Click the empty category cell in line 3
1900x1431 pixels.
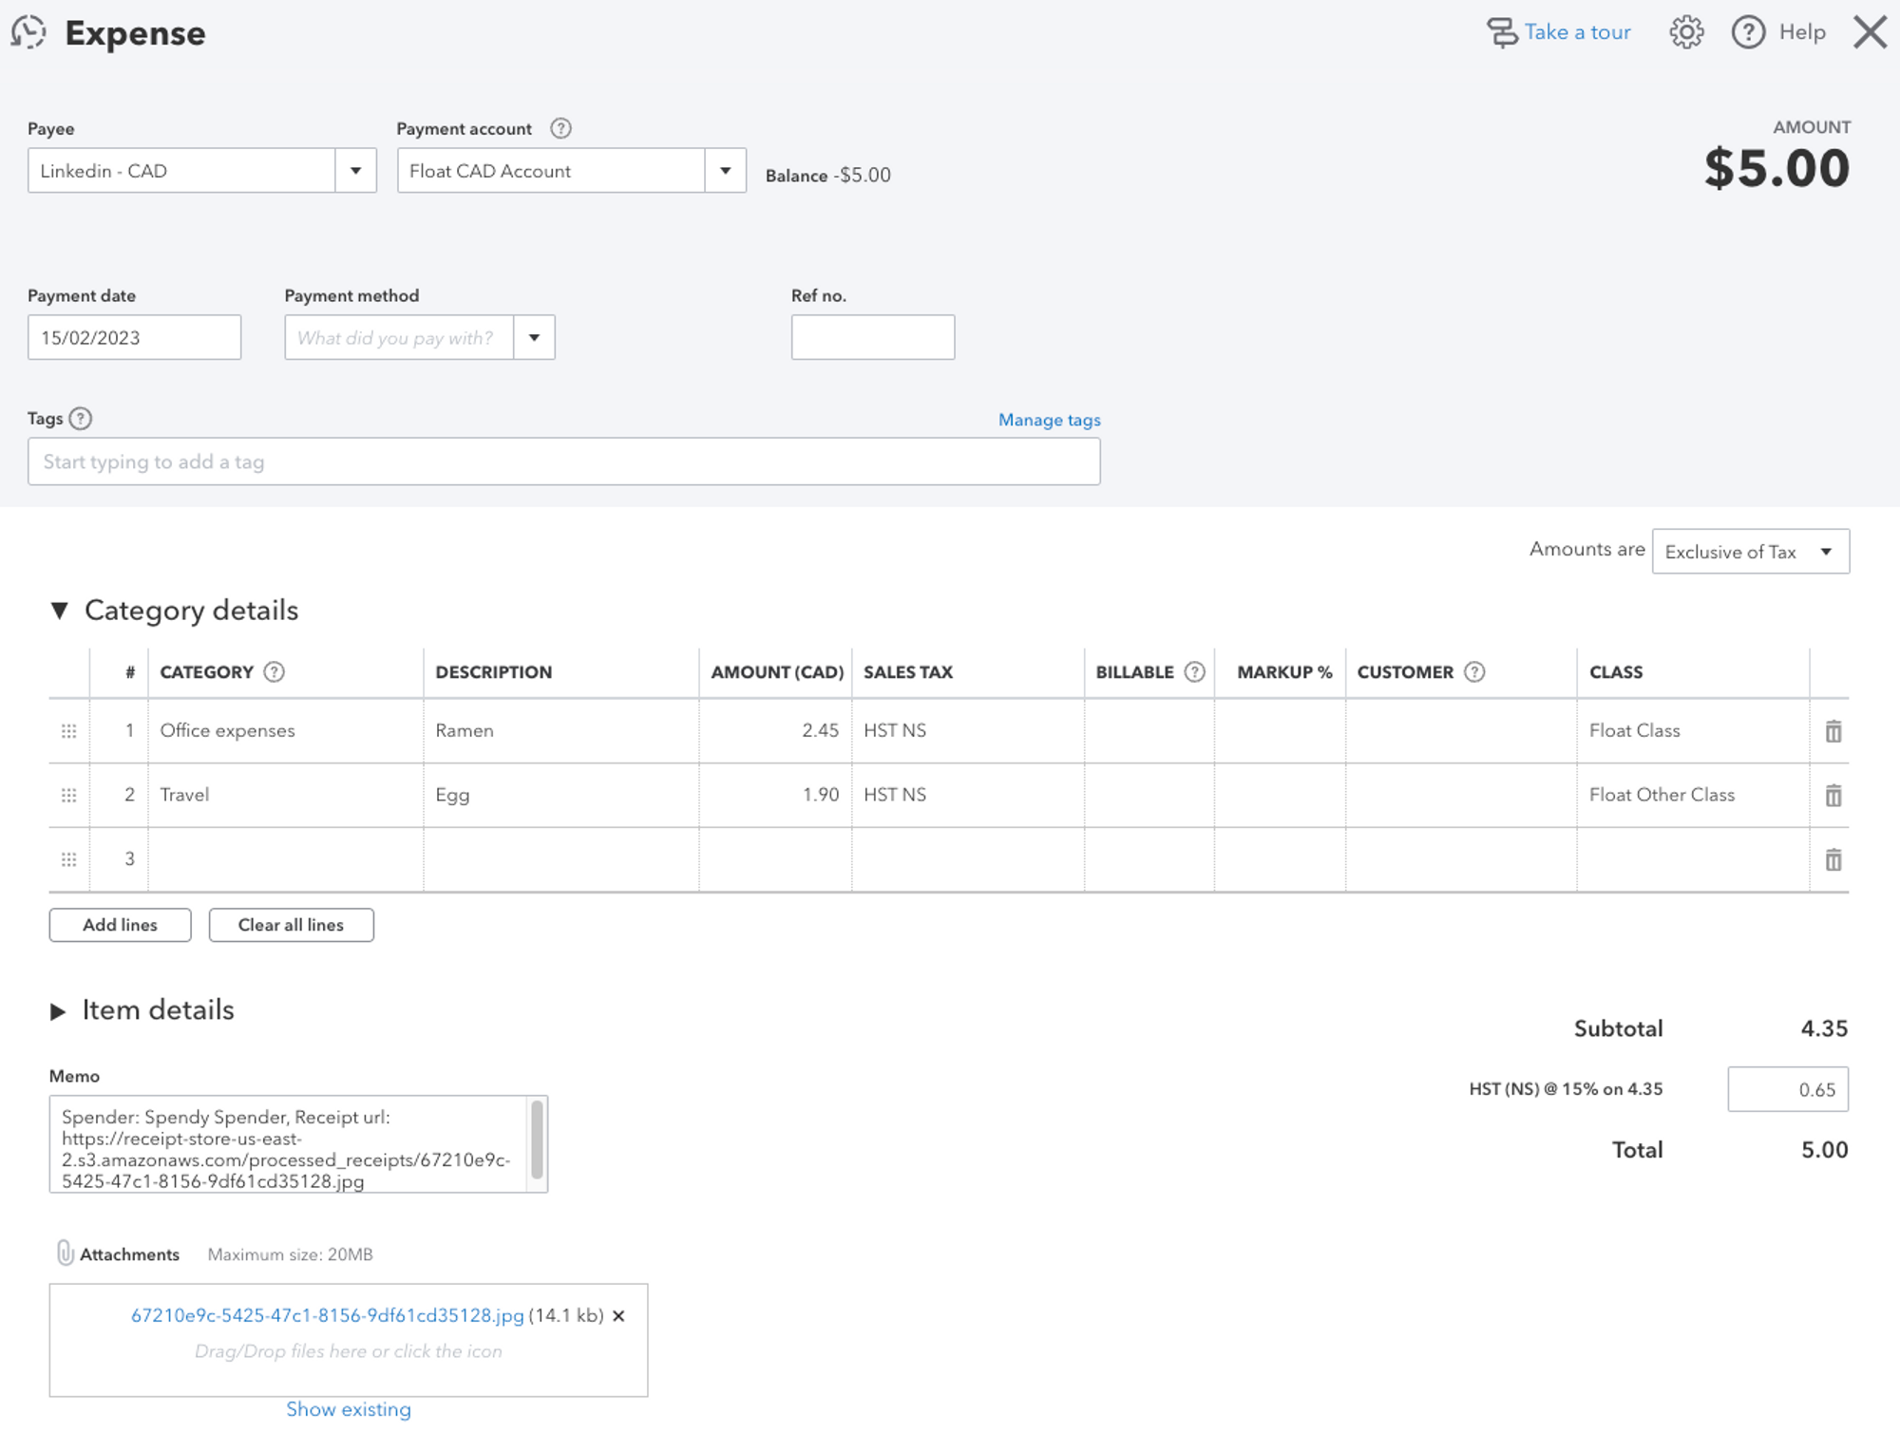285,859
